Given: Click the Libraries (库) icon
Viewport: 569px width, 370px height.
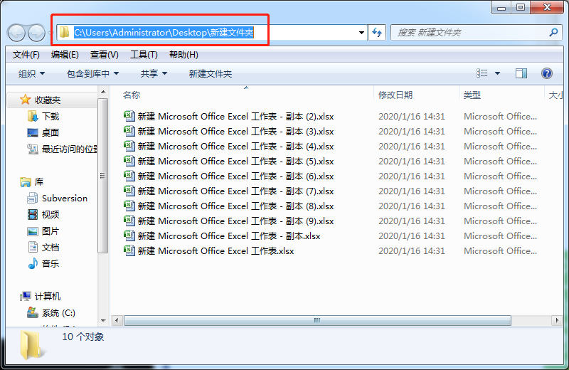Looking at the screenshot, I should pos(26,182).
